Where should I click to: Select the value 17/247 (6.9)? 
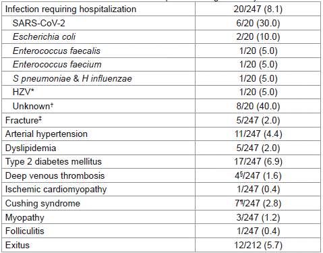point(258,162)
